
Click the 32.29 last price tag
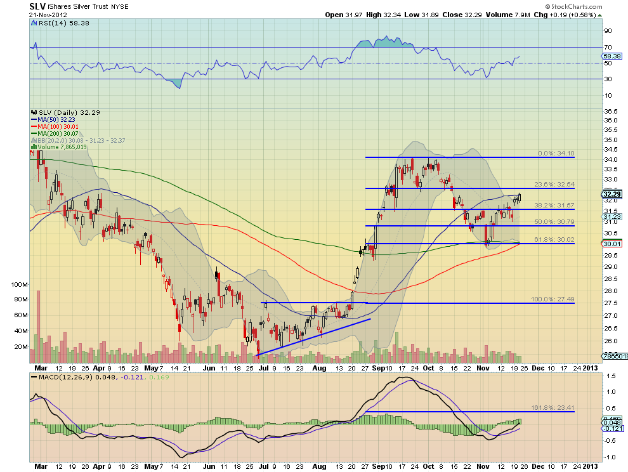point(612,194)
